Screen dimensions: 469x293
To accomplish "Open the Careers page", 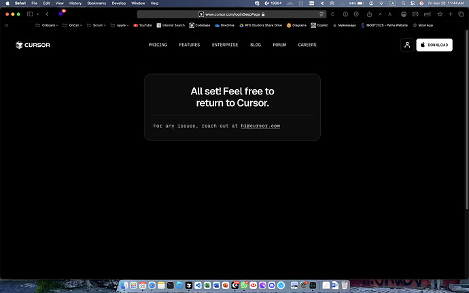I will (x=307, y=45).
